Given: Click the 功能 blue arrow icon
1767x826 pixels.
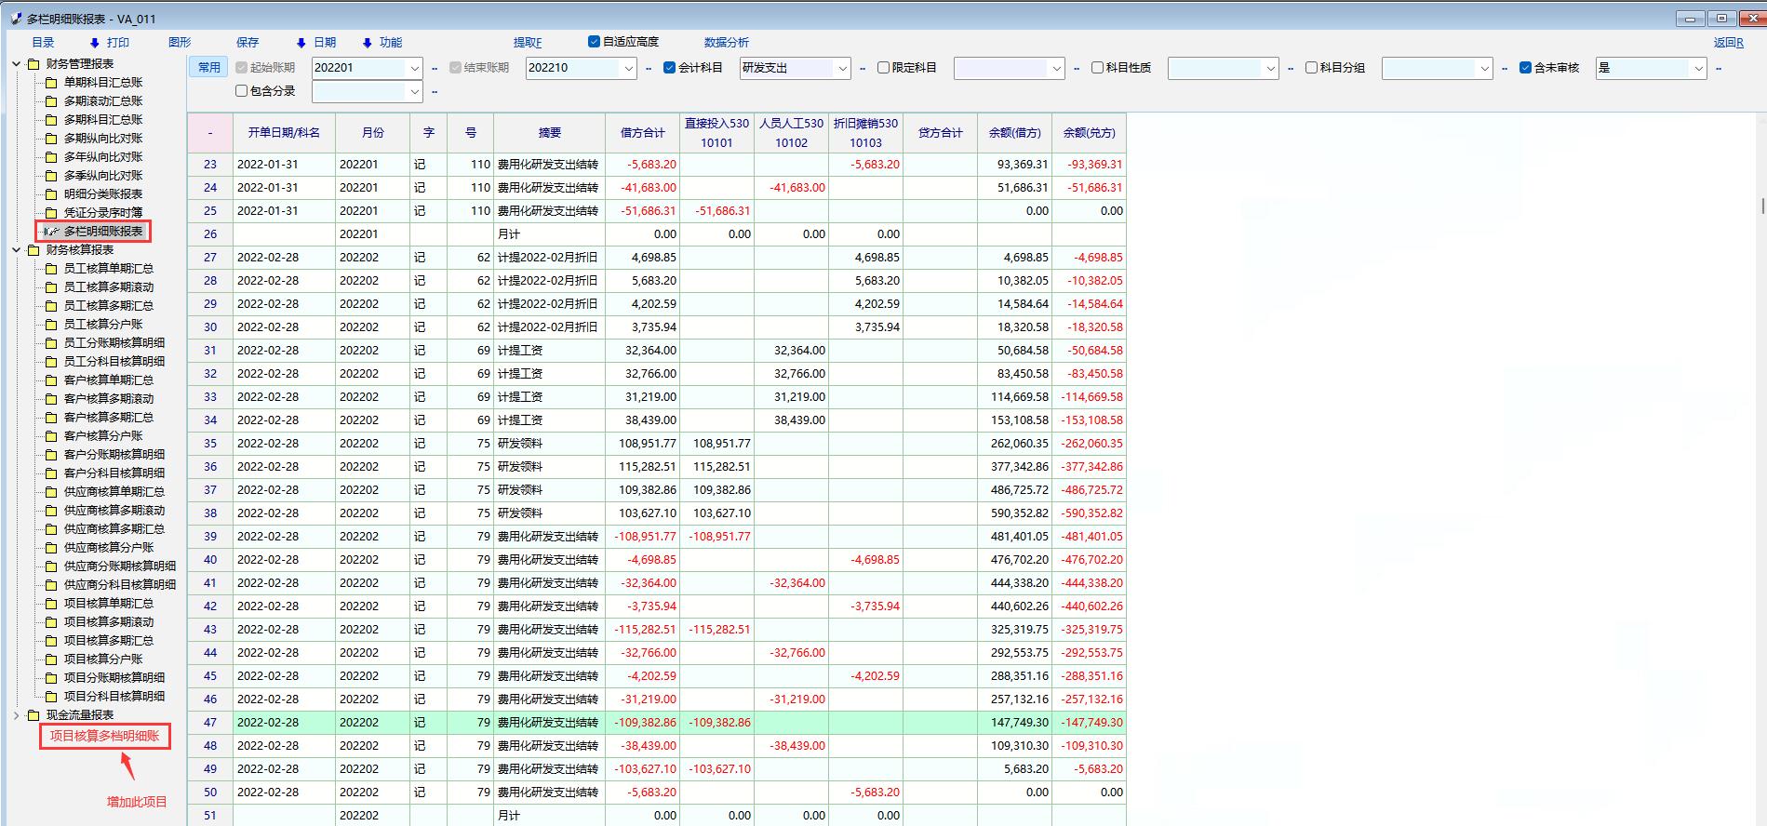Looking at the screenshot, I should pyautogui.click(x=367, y=43).
